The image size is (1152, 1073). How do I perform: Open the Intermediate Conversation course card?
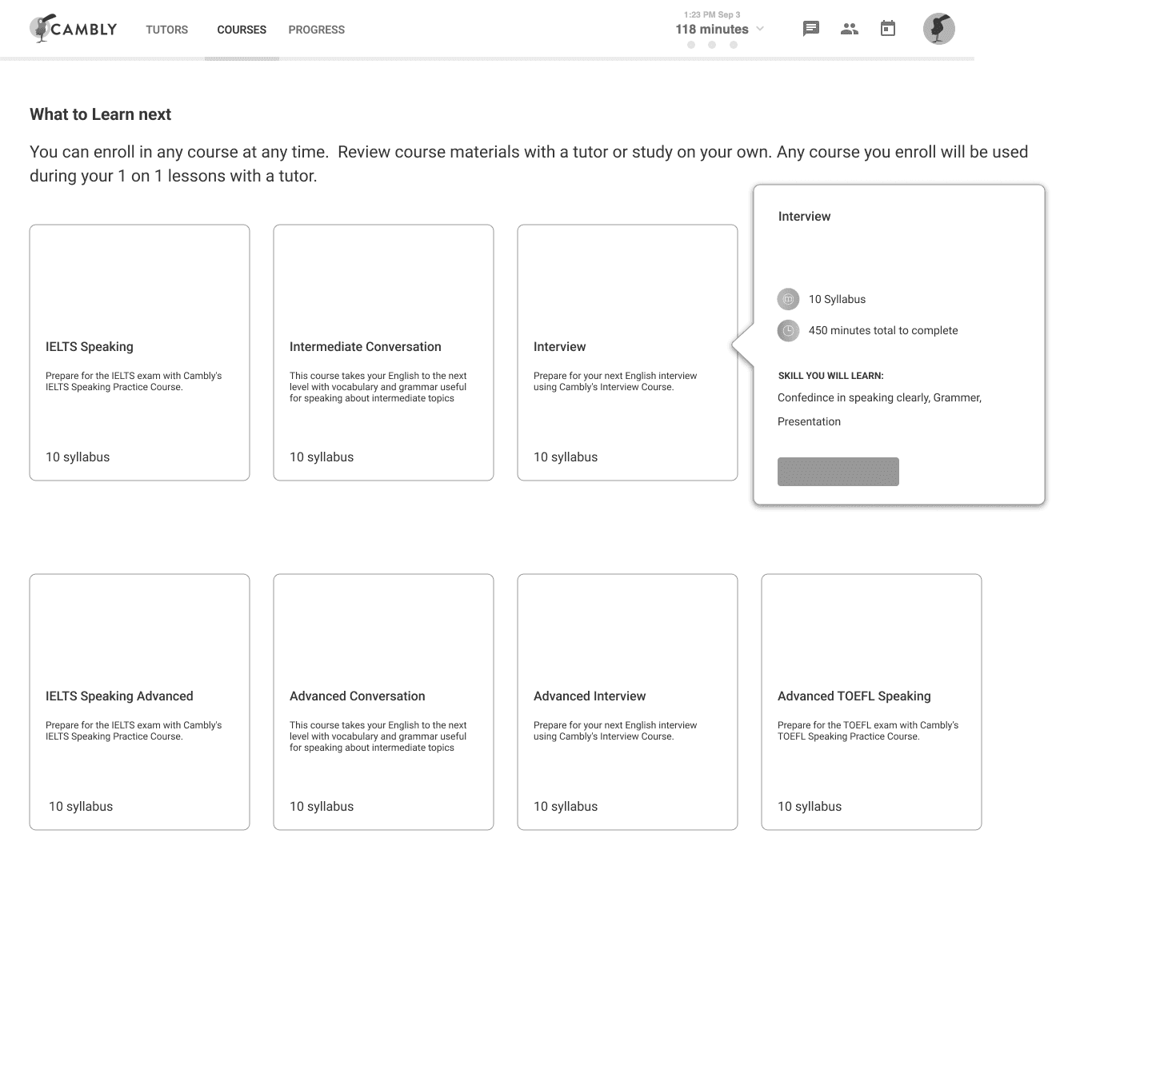point(383,353)
